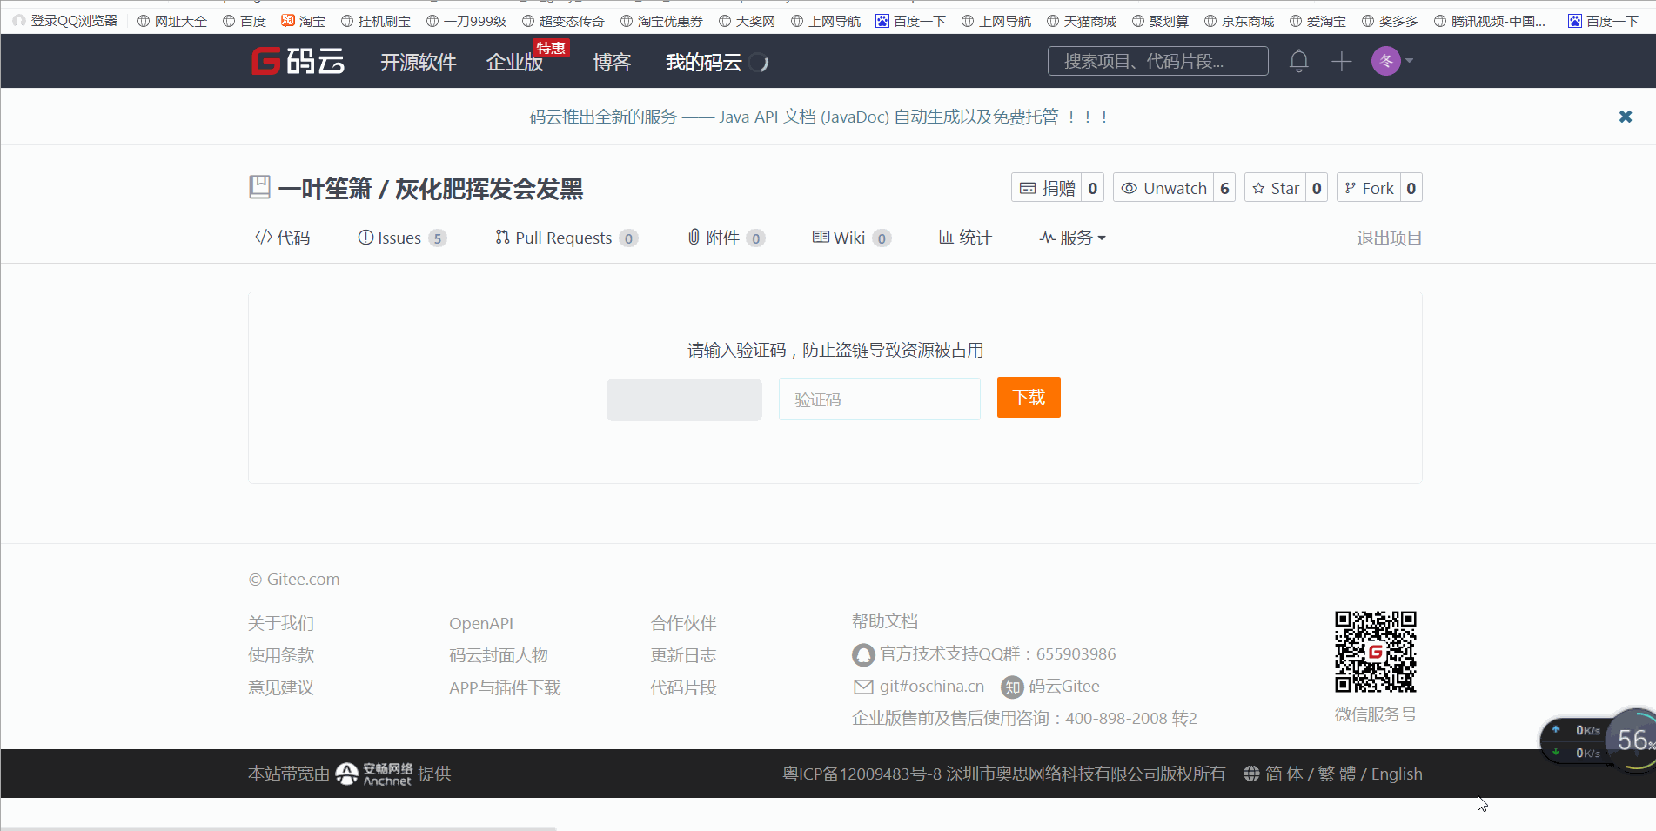Screen dimensions: 1656x831
Task: Open 更新日志 footer link
Action: pos(684,655)
